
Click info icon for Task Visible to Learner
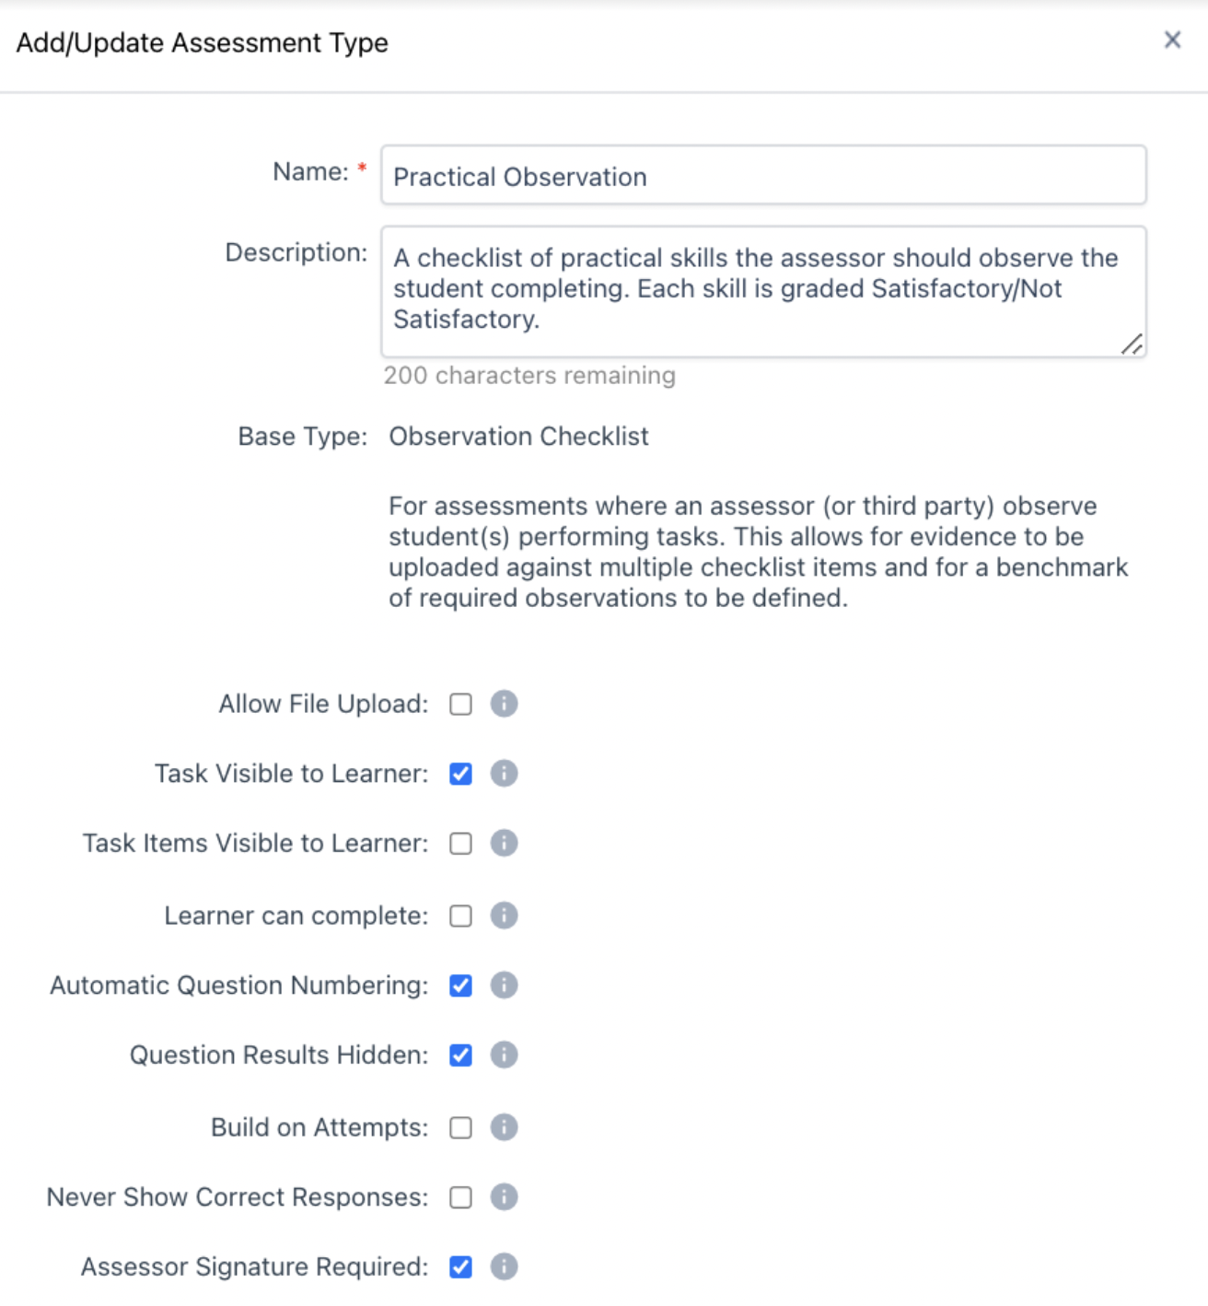(504, 774)
